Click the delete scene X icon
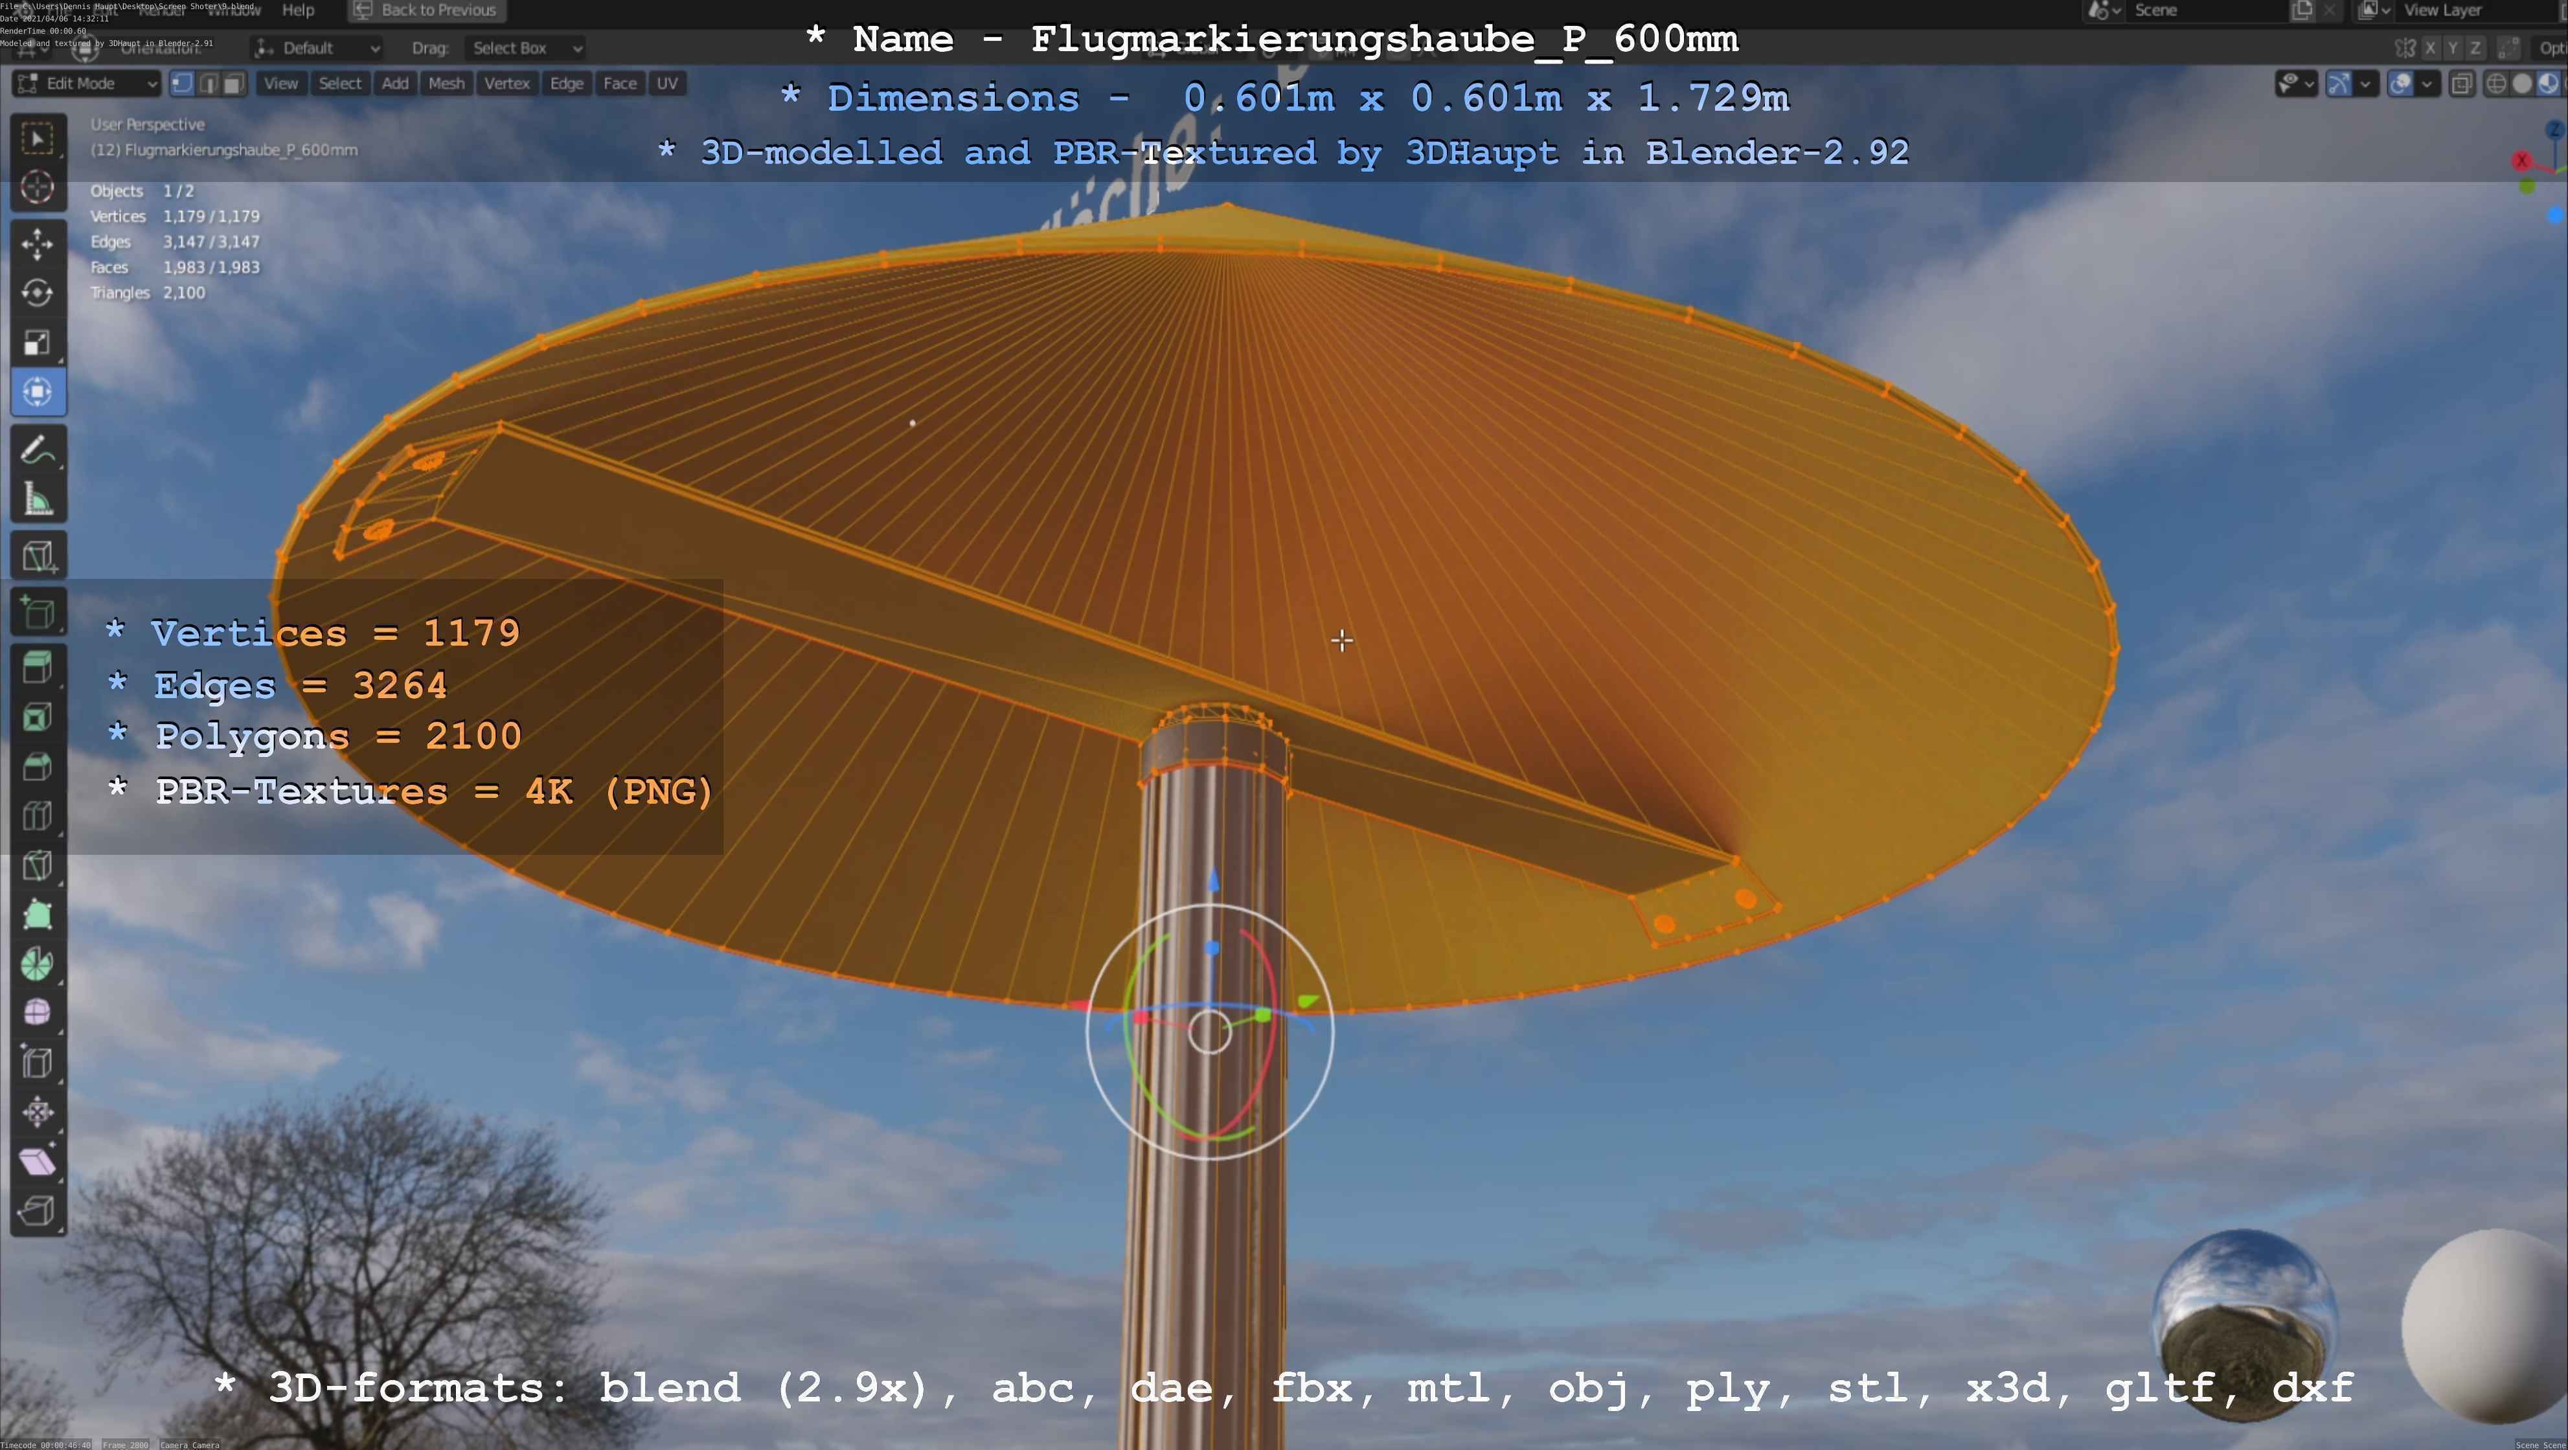2568x1450 pixels. click(x=2330, y=10)
